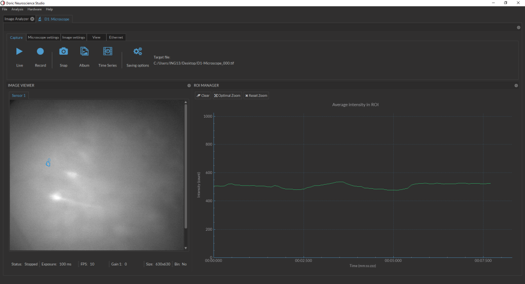The height and width of the screenshot is (284, 525).
Task: Clear the ROI graph
Action: tap(203, 96)
